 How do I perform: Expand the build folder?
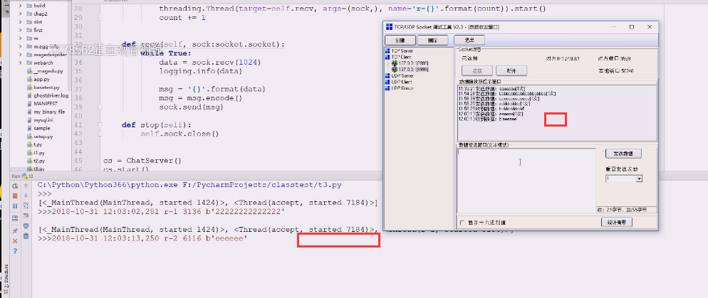tap(21, 6)
